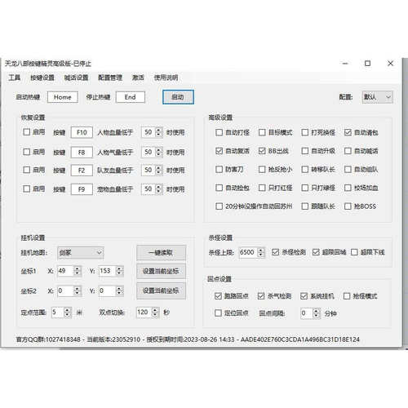The width and height of the screenshot is (408, 408).
Task: Adjust the 人物气量低于 50 spinner
Action: 152,152
